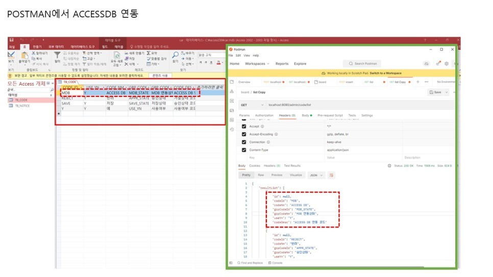Click the info icon next to Accept-Encoding
Viewport: 493px width, 277px height.
(277, 134)
